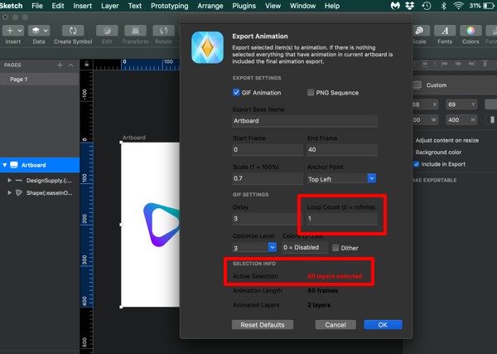
Task: Click the Transform toolbar icon
Action: coord(135,31)
